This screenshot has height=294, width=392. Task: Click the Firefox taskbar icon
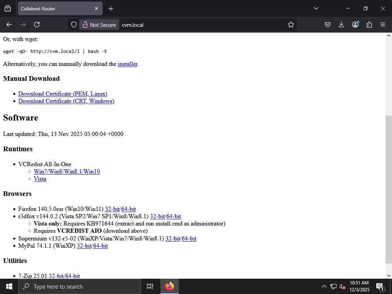pos(169,286)
